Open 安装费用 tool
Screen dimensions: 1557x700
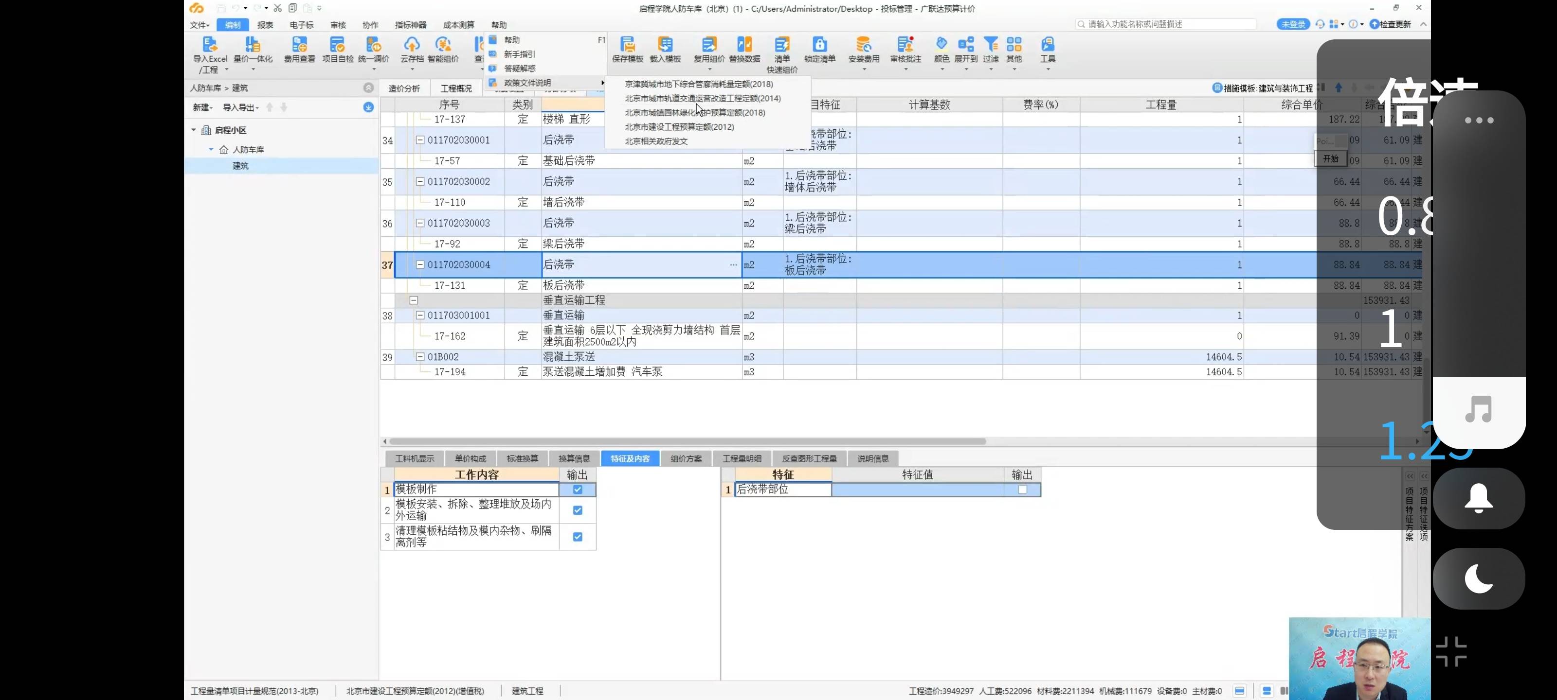(x=864, y=50)
